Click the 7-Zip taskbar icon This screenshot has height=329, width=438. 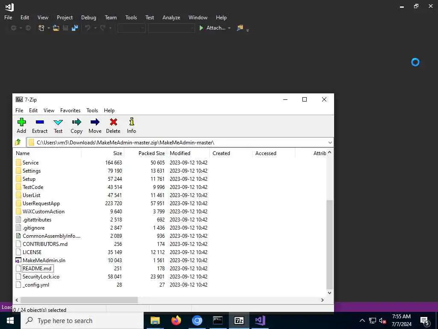239,320
